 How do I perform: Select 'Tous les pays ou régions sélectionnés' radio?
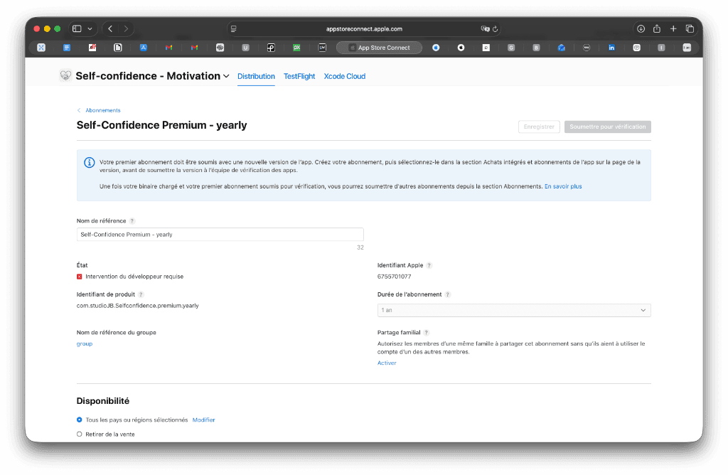click(x=80, y=420)
